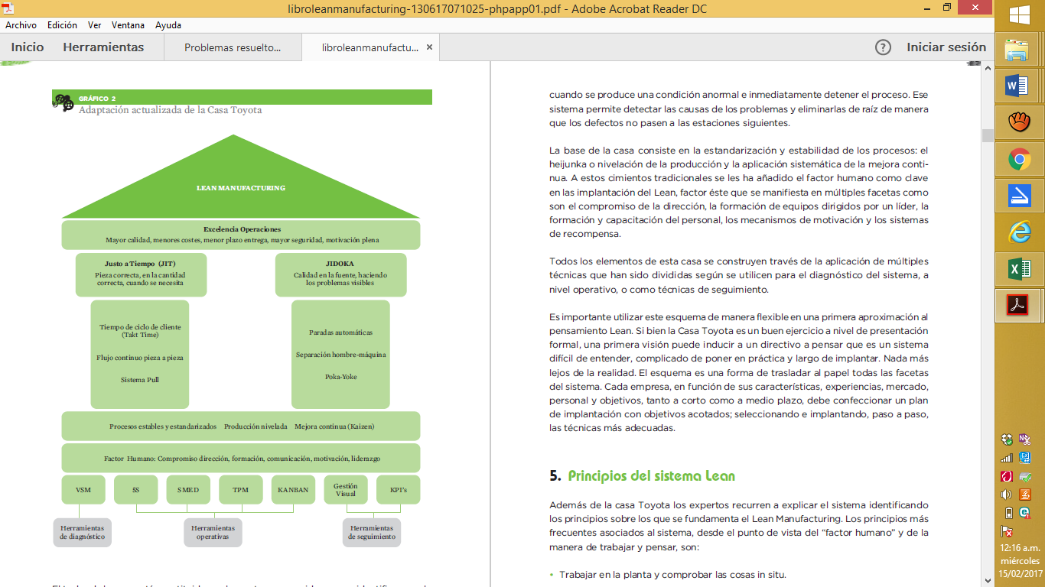1045x587 pixels.
Task: Launch Google Chrome from the taskbar
Action: pyautogui.click(x=1018, y=160)
